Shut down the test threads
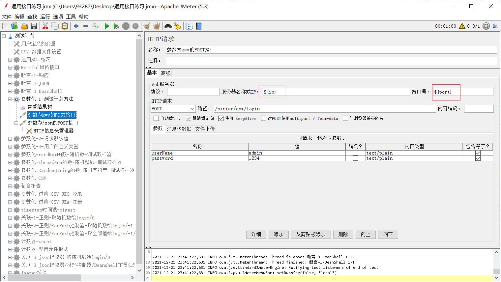501x282 pixels. pos(135,26)
